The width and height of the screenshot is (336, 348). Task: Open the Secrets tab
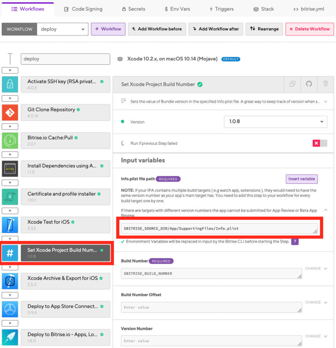[133, 9]
